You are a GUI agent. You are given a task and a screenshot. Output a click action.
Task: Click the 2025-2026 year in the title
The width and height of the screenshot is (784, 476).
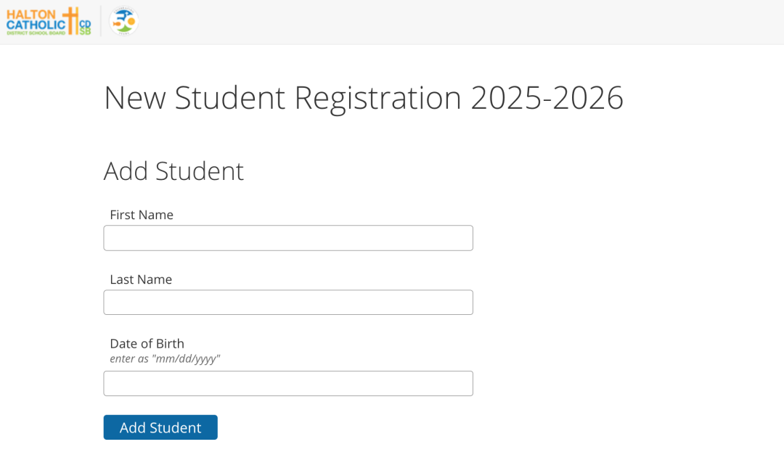click(x=547, y=97)
